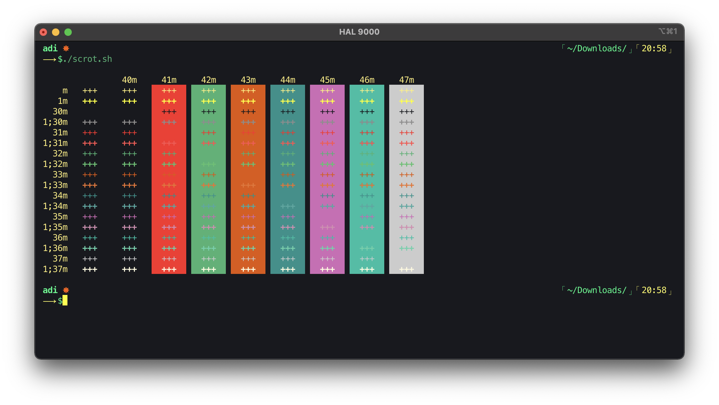Click the lower 20:58 timestamp
The height and width of the screenshot is (405, 719).
point(654,290)
